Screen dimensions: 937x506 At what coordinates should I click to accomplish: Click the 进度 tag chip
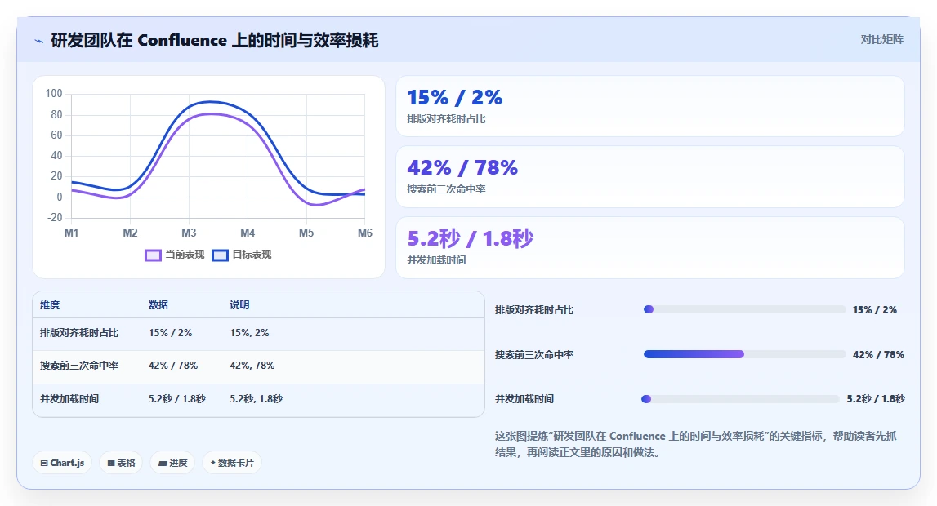[172, 463]
